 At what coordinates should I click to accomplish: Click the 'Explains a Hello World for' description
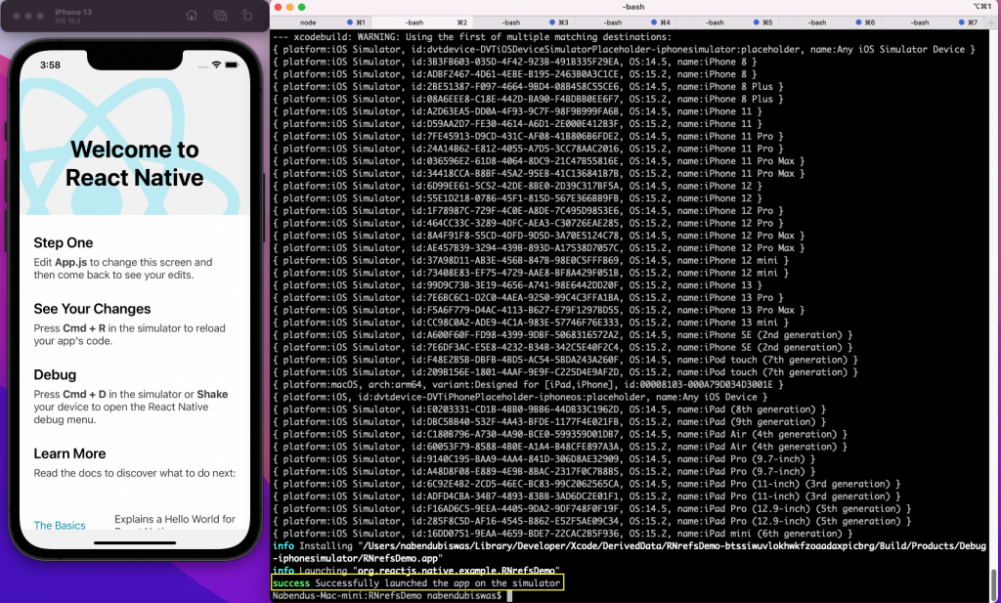(x=175, y=519)
